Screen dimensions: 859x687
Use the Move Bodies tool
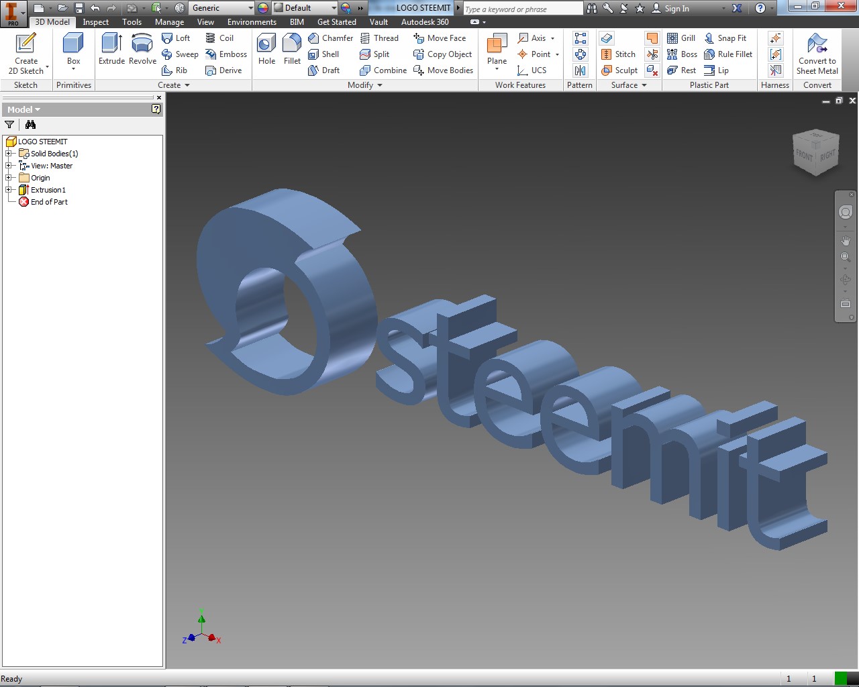(443, 70)
